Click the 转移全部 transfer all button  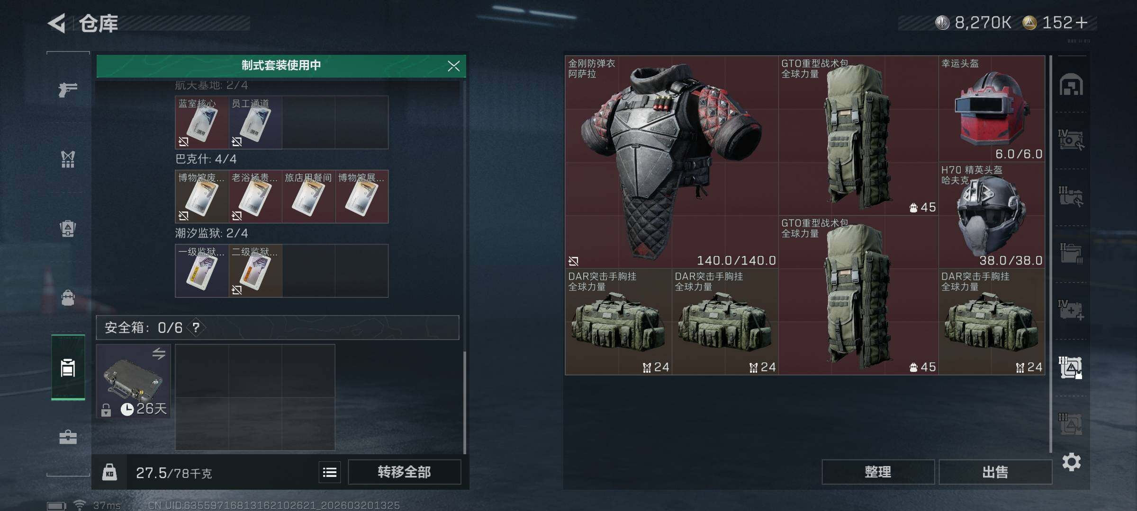404,472
